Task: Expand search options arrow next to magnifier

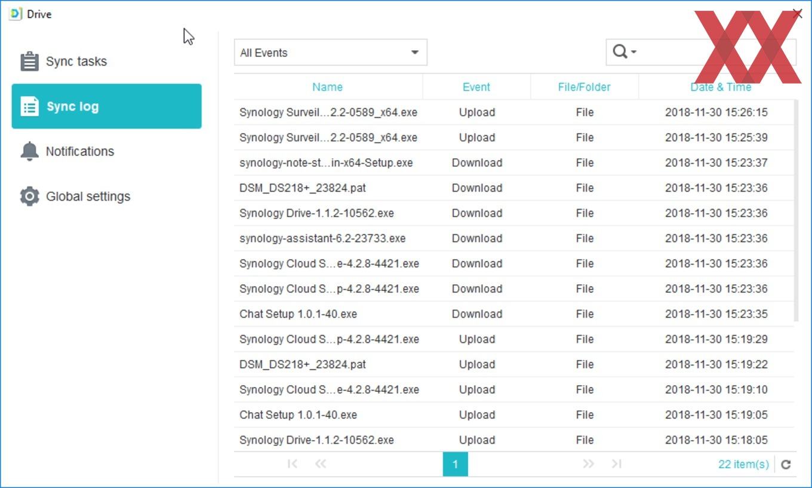Action: click(633, 52)
